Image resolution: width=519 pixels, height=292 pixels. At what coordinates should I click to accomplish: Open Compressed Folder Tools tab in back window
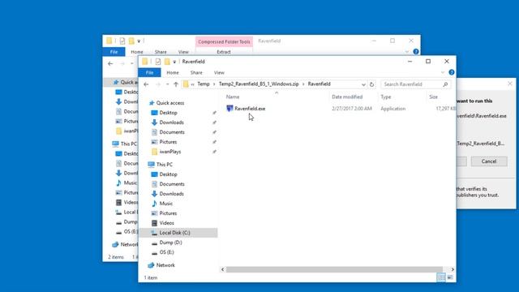tap(224, 41)
